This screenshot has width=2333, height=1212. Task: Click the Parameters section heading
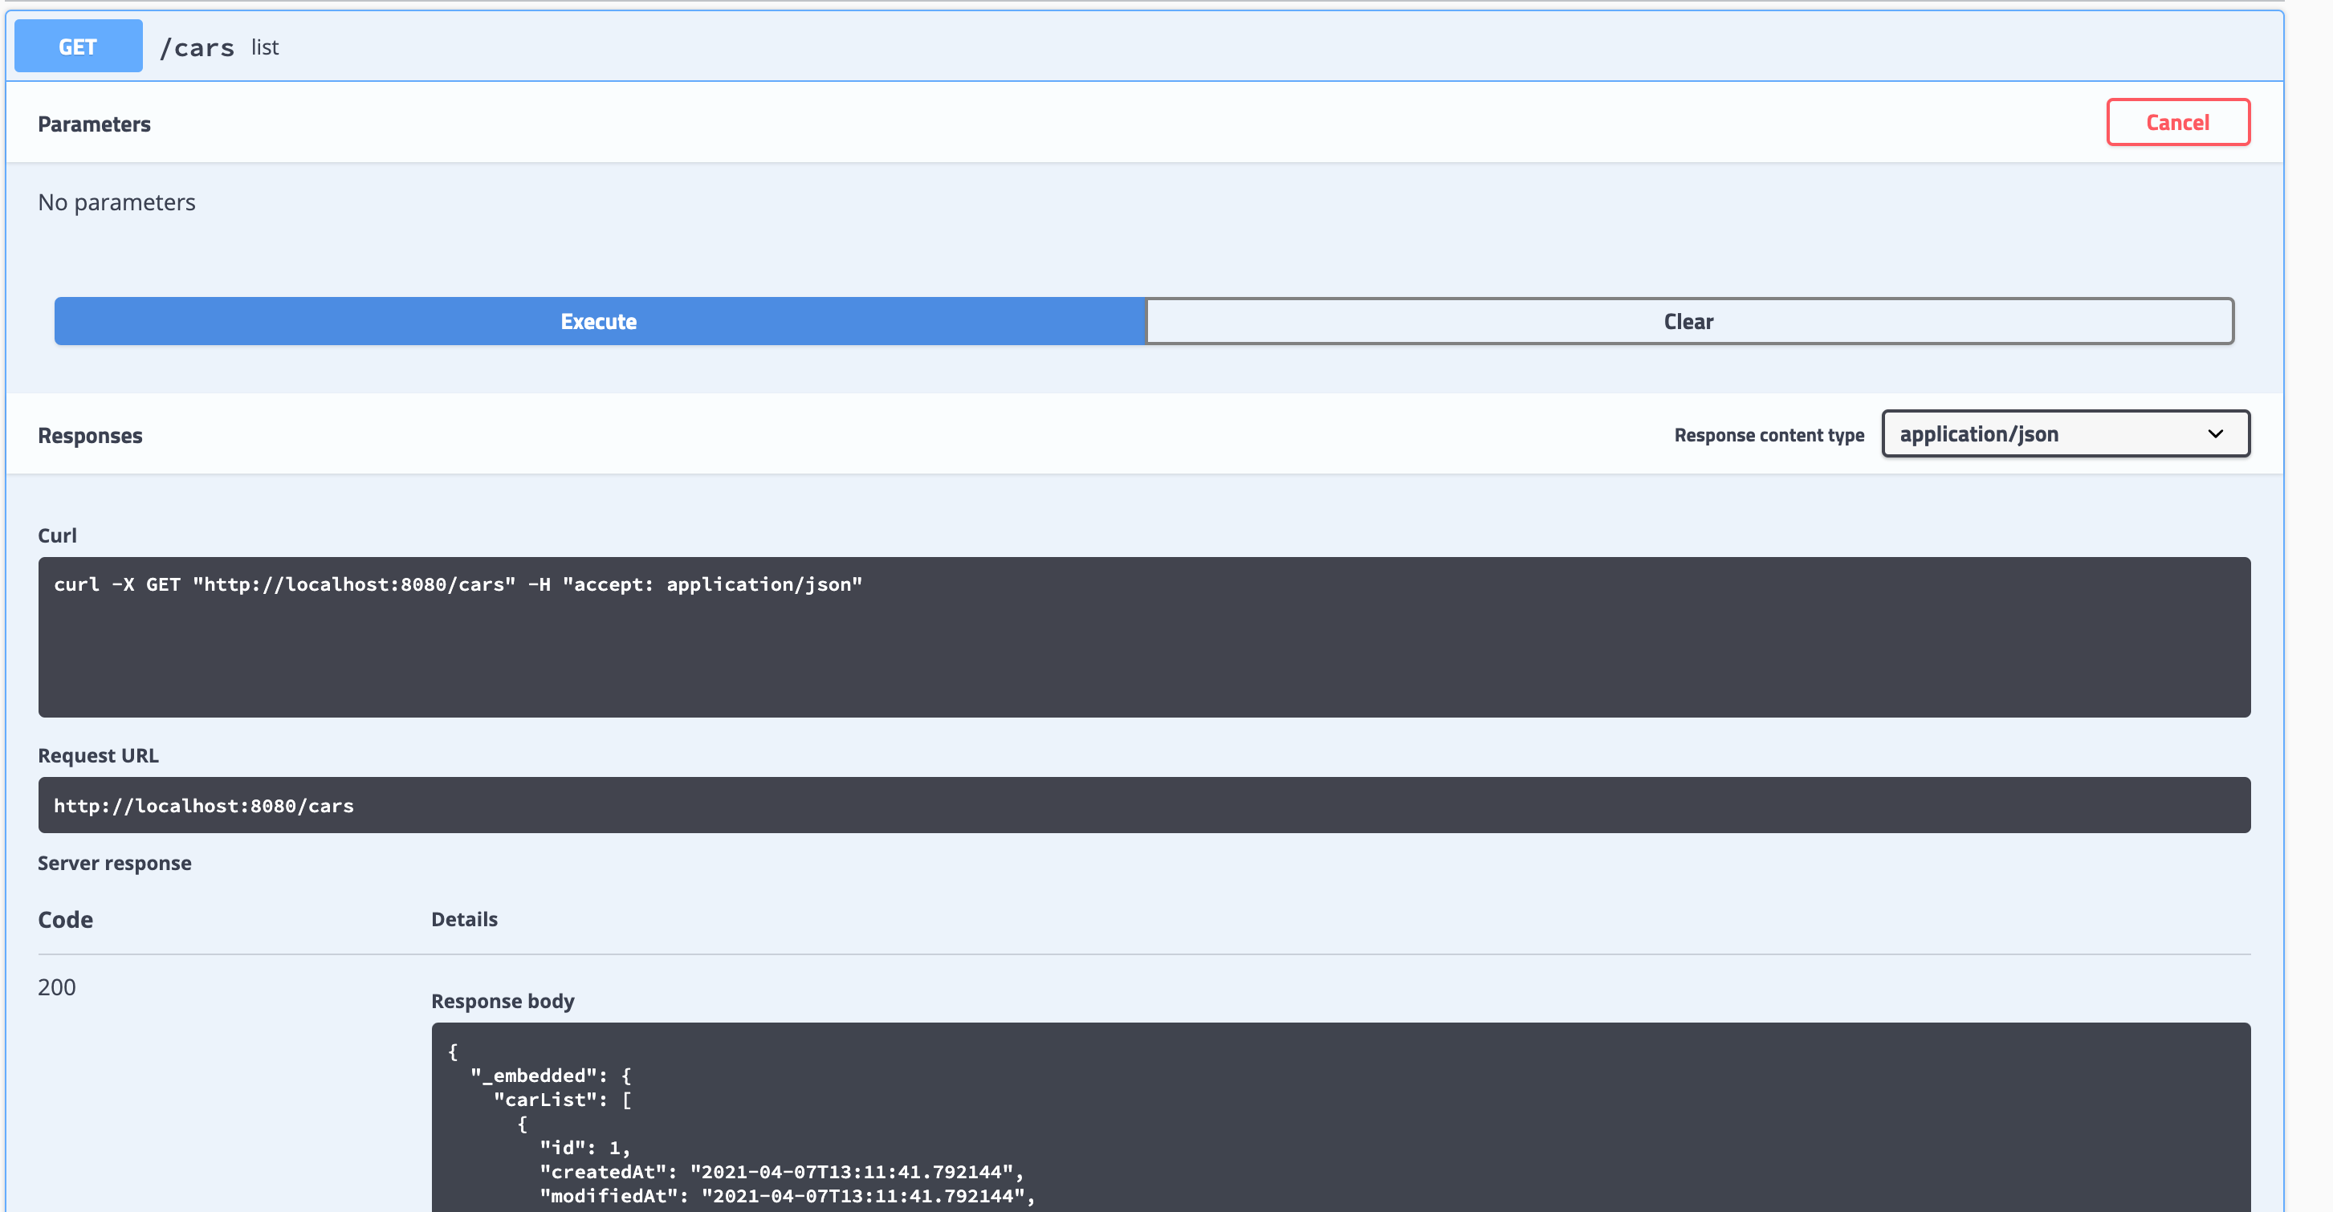click(x=94, y=124)
